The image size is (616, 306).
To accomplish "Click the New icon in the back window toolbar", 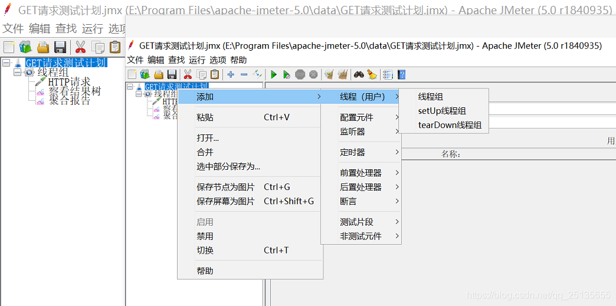I will pos(9,47).
